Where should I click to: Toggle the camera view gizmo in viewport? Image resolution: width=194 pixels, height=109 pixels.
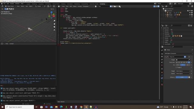coord(54,27)
